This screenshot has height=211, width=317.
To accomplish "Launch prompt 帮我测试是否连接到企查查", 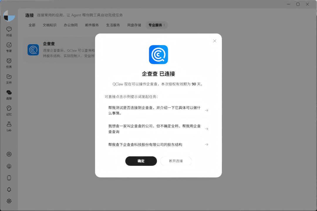I will [158, 110].
